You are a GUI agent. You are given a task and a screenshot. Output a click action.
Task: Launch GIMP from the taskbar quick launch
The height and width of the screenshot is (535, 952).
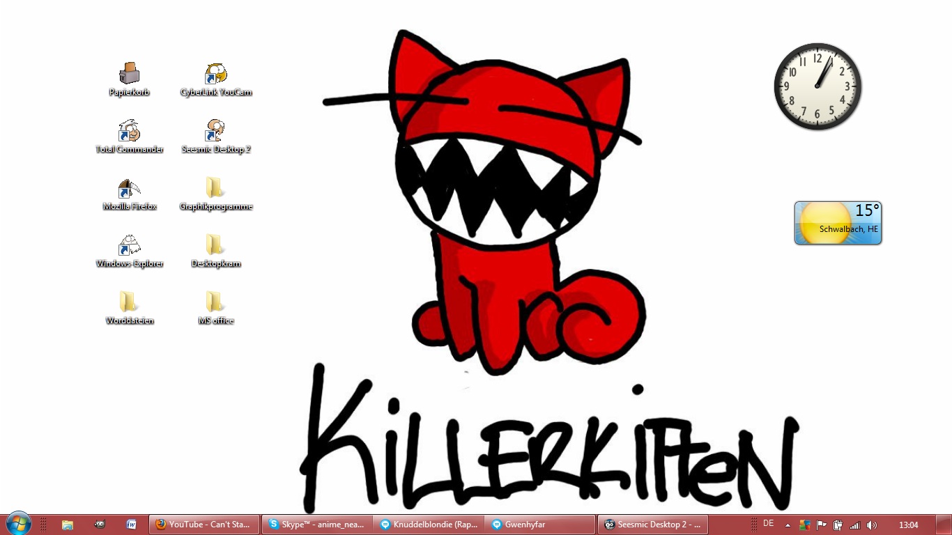(x=100, y=525)
